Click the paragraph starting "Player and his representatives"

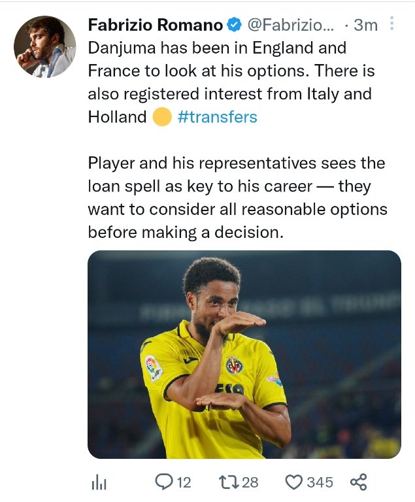coord(238,197)
